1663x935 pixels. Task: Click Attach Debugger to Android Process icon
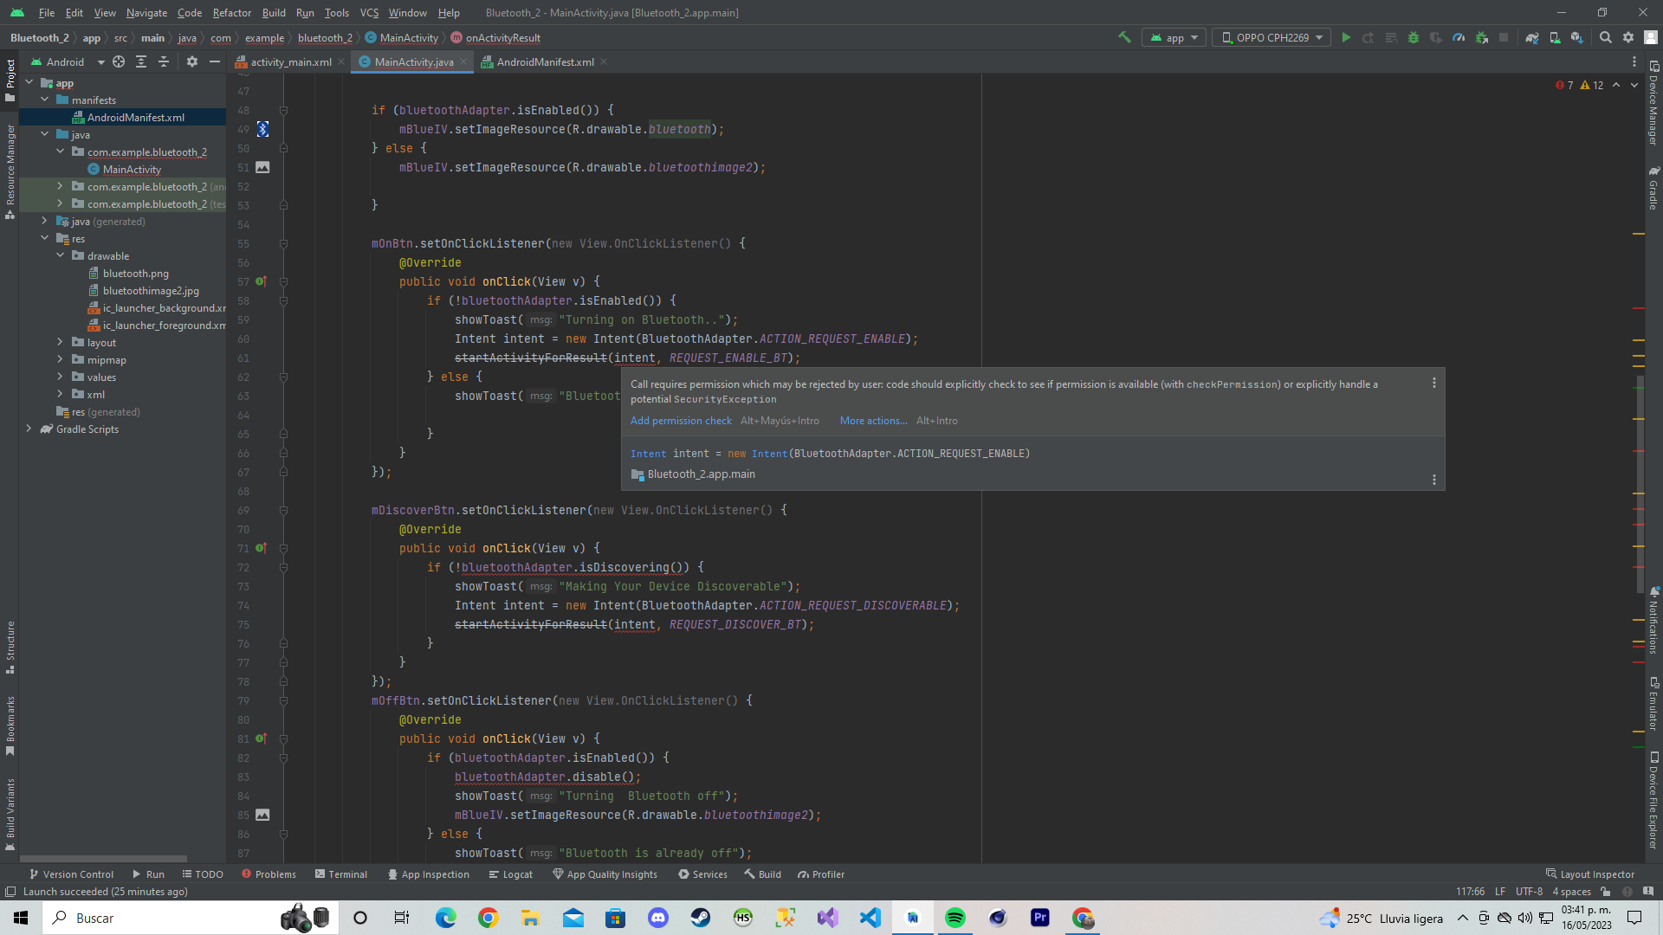pyautogui.click(x=1481, y=37)
